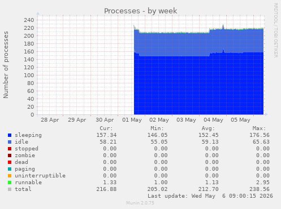Click the 'Munin 2.0.75' footer text
This screenshot has height=209, width=281.
point(140,203)
